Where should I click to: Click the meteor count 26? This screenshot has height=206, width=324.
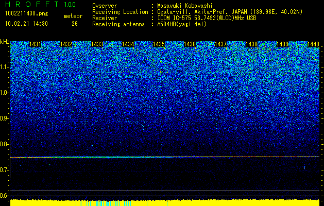click(75, 24)
